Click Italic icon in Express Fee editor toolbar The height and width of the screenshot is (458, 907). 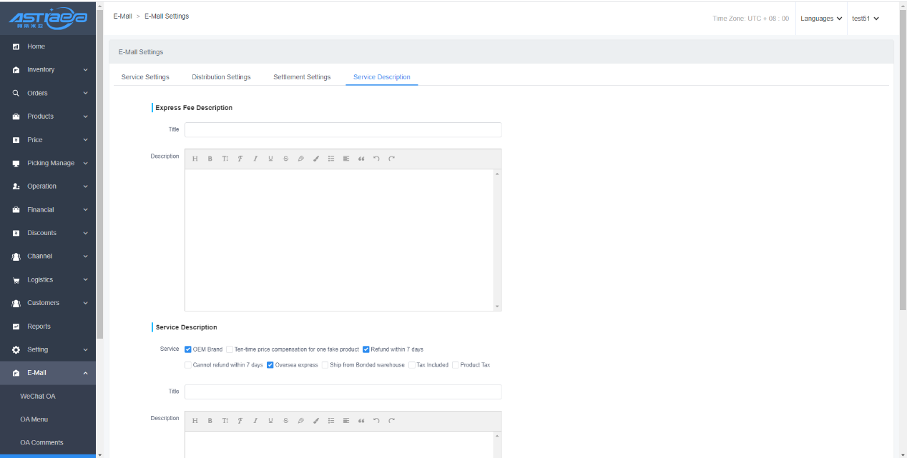pos(255,159)
